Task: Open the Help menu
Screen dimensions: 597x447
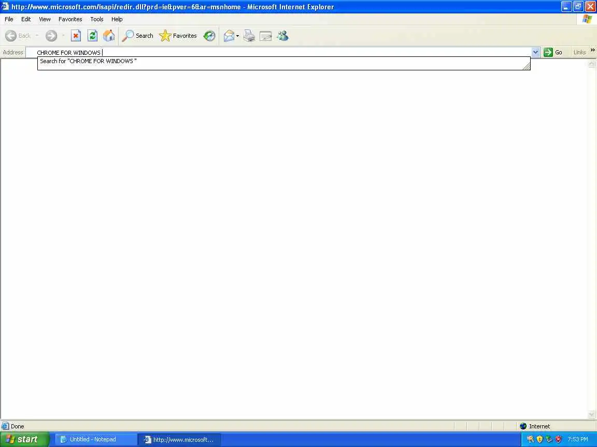Action: pos(117,19)
